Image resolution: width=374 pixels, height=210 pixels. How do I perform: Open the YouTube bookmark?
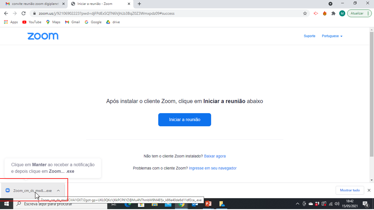[32, 22]
